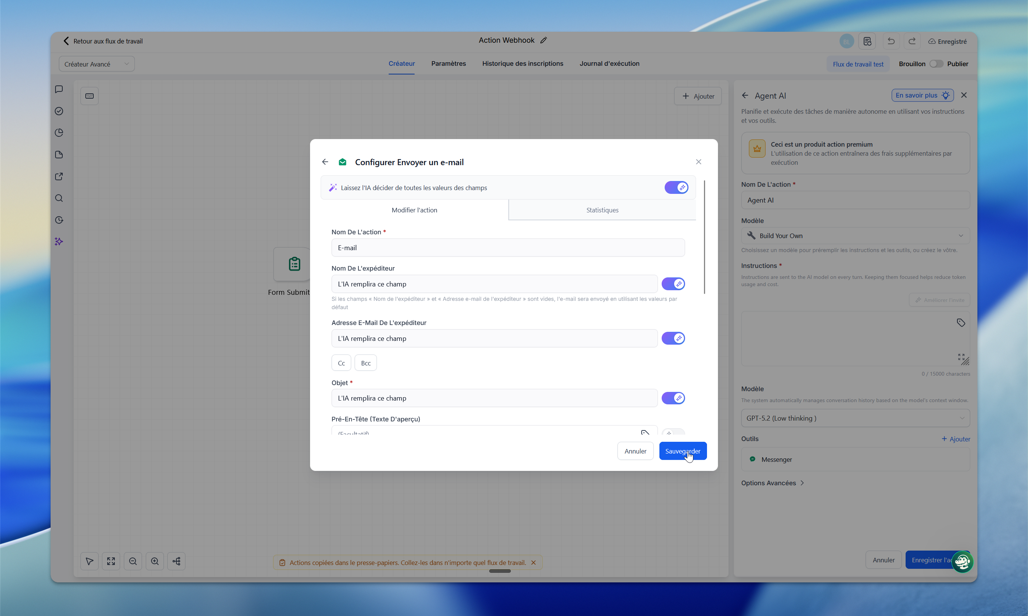1028x616 pixels.
Task: Click the BL user avatar
Action: pos(846,42)
